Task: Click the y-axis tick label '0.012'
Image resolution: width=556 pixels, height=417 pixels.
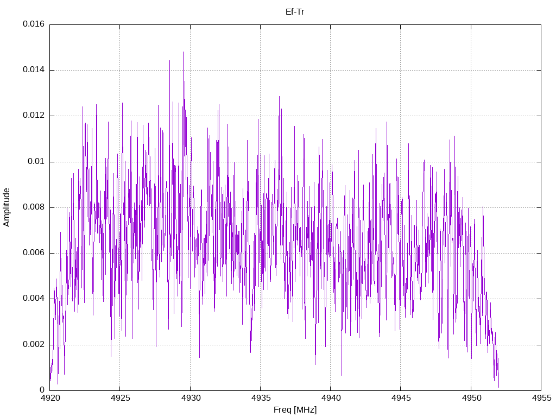Action: click(x=34, y=116)
